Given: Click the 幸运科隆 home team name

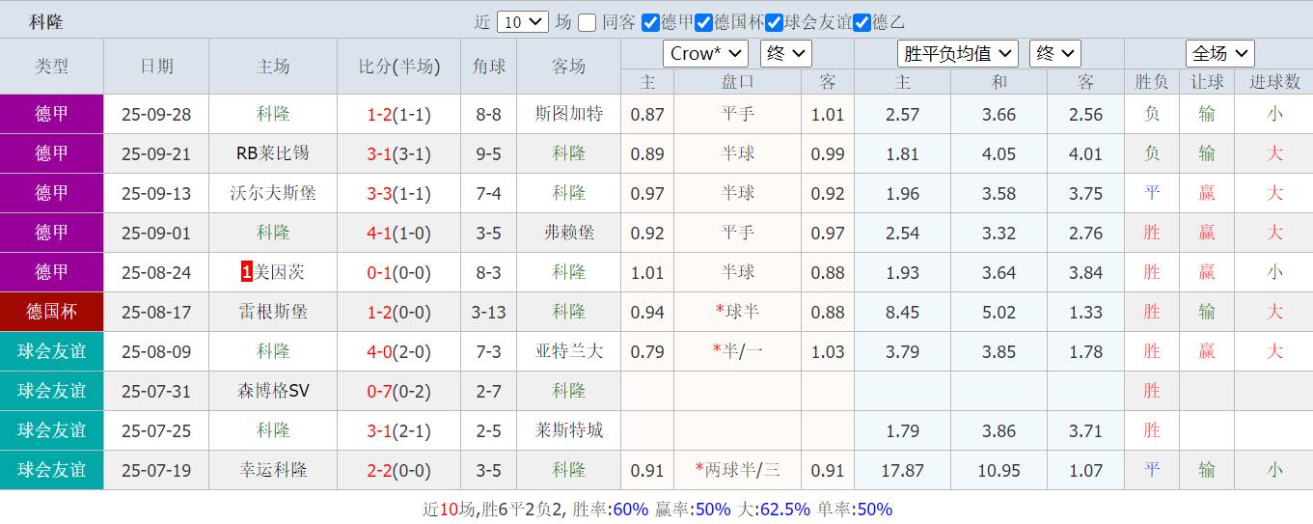Looking at the screenshot, I should tap(273, 470).
